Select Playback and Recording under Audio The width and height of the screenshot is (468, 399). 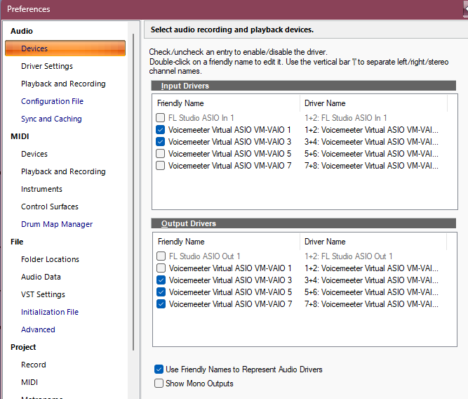[x=63, y=84]
